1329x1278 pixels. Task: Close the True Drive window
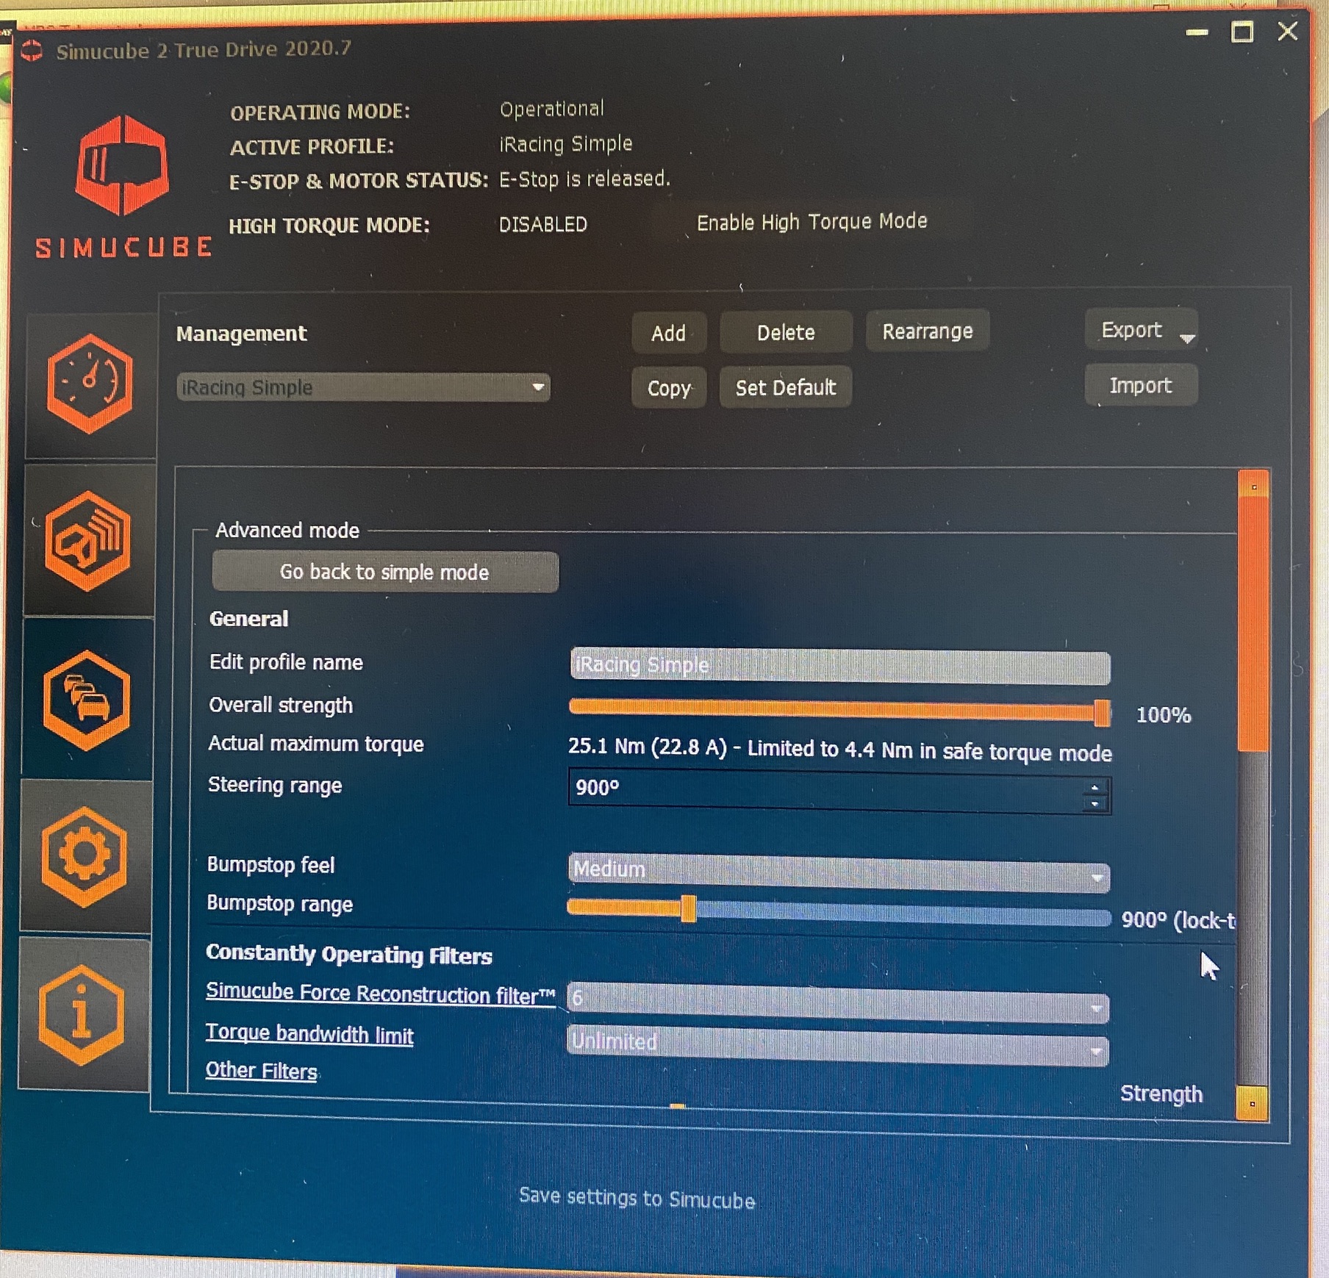(x=1288, y=31)
